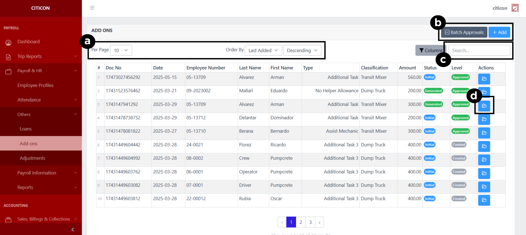Click the citicon user avatar icon
Image resolution: width=526 pixels, height=235 pixels.
point(515,8)
